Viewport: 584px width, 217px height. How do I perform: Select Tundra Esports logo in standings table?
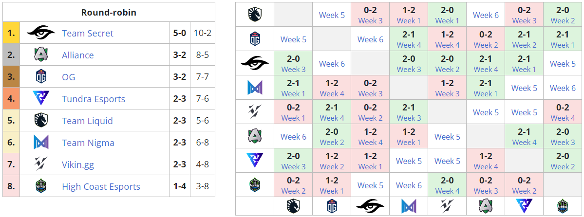click(41, 99)
